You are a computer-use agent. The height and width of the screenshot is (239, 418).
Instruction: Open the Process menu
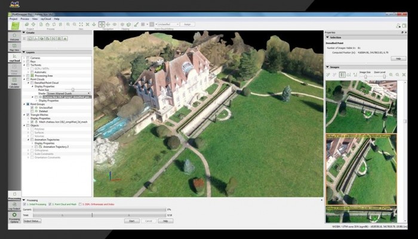point(25,19)
